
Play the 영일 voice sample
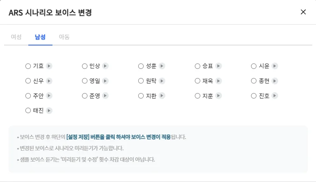[105, 81]
